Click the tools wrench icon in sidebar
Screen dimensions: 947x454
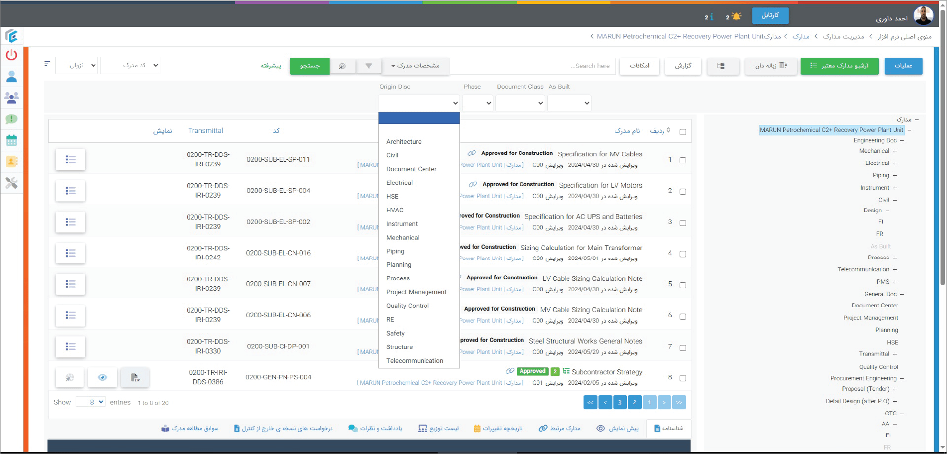click(x=11, y=183)
